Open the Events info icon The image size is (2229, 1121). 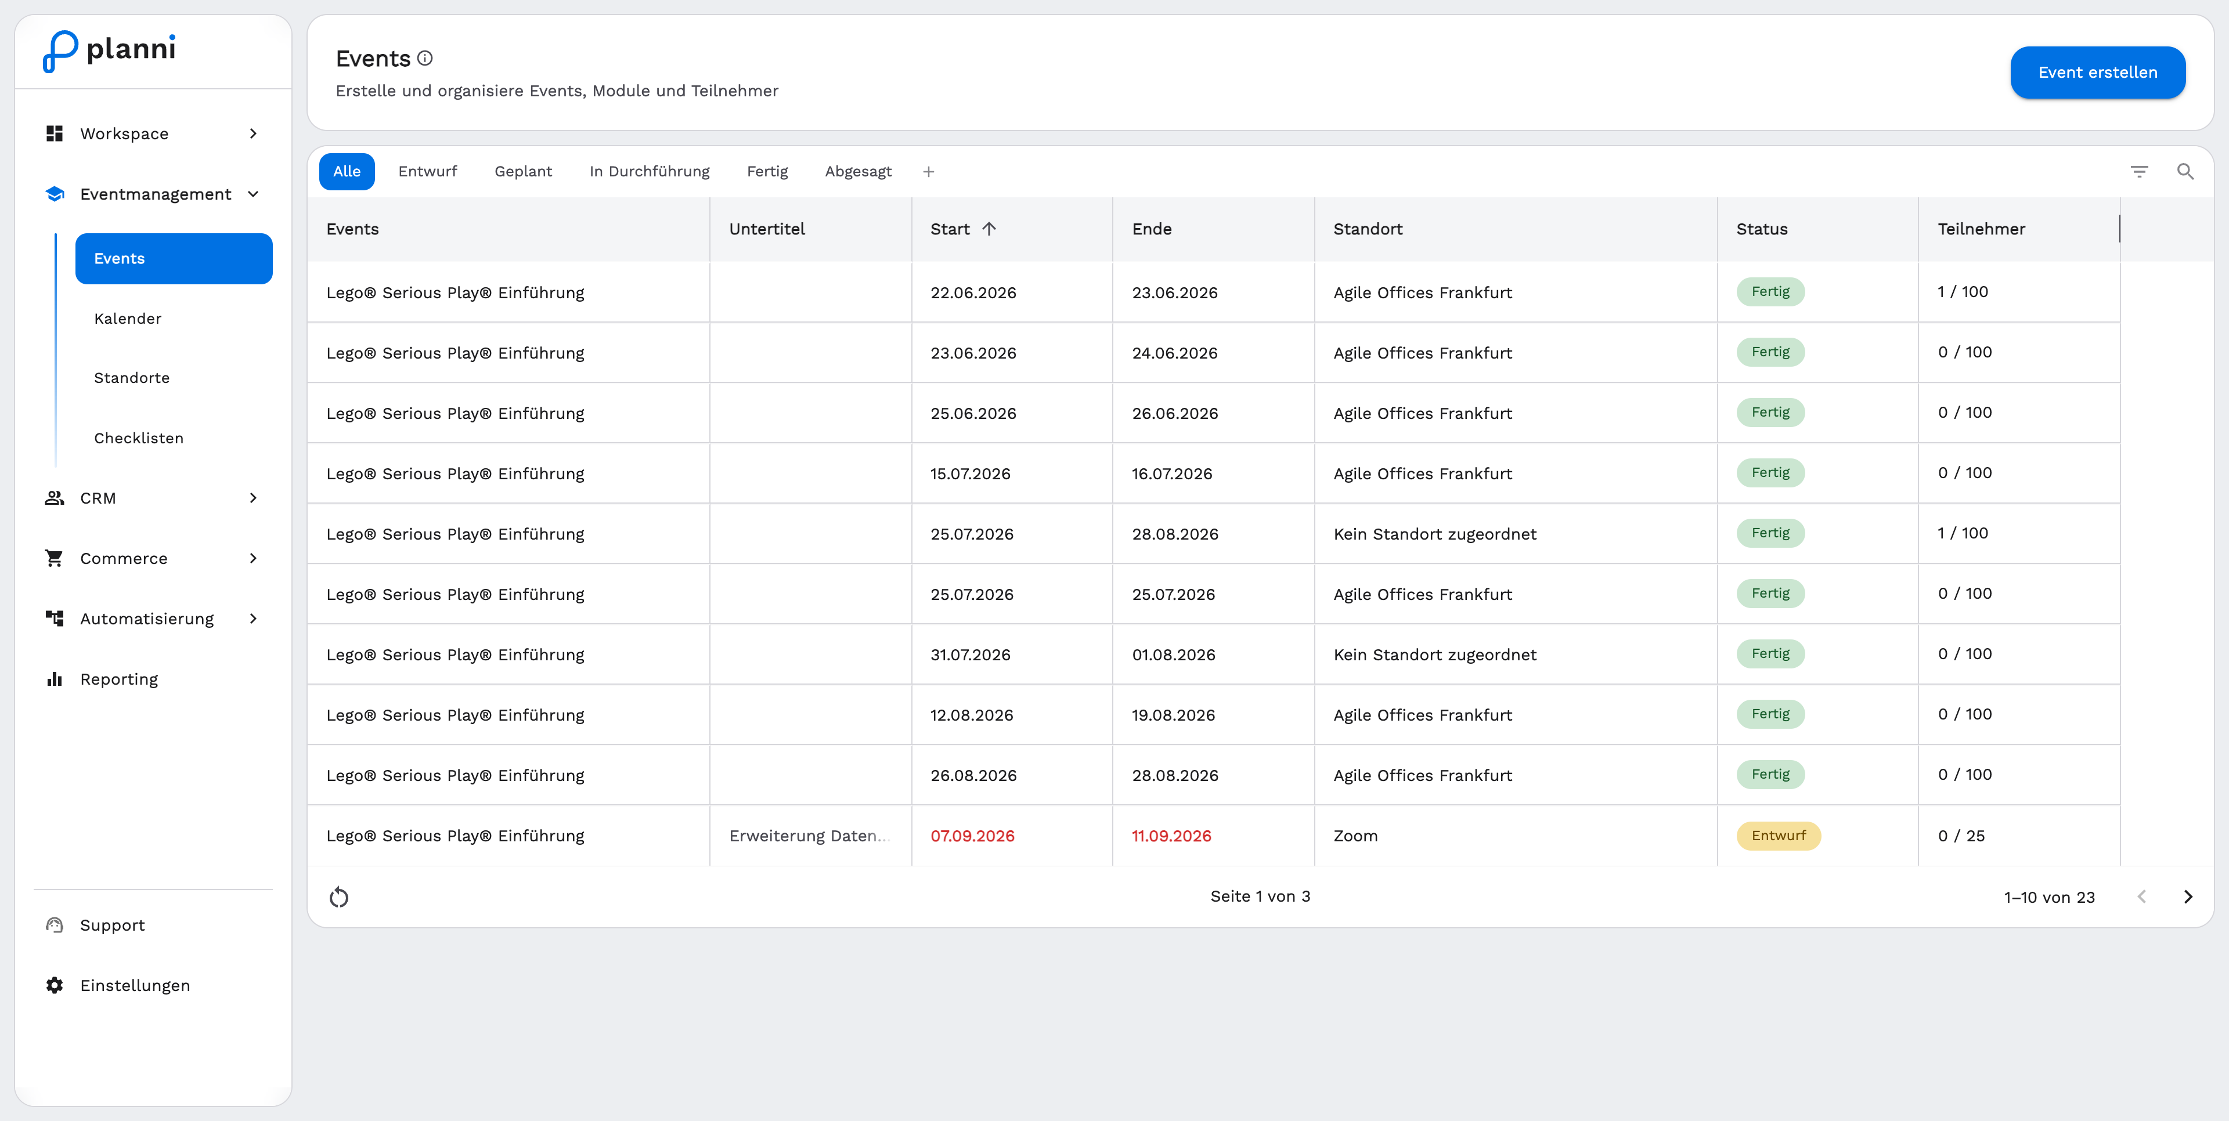[x=425, y=58]
